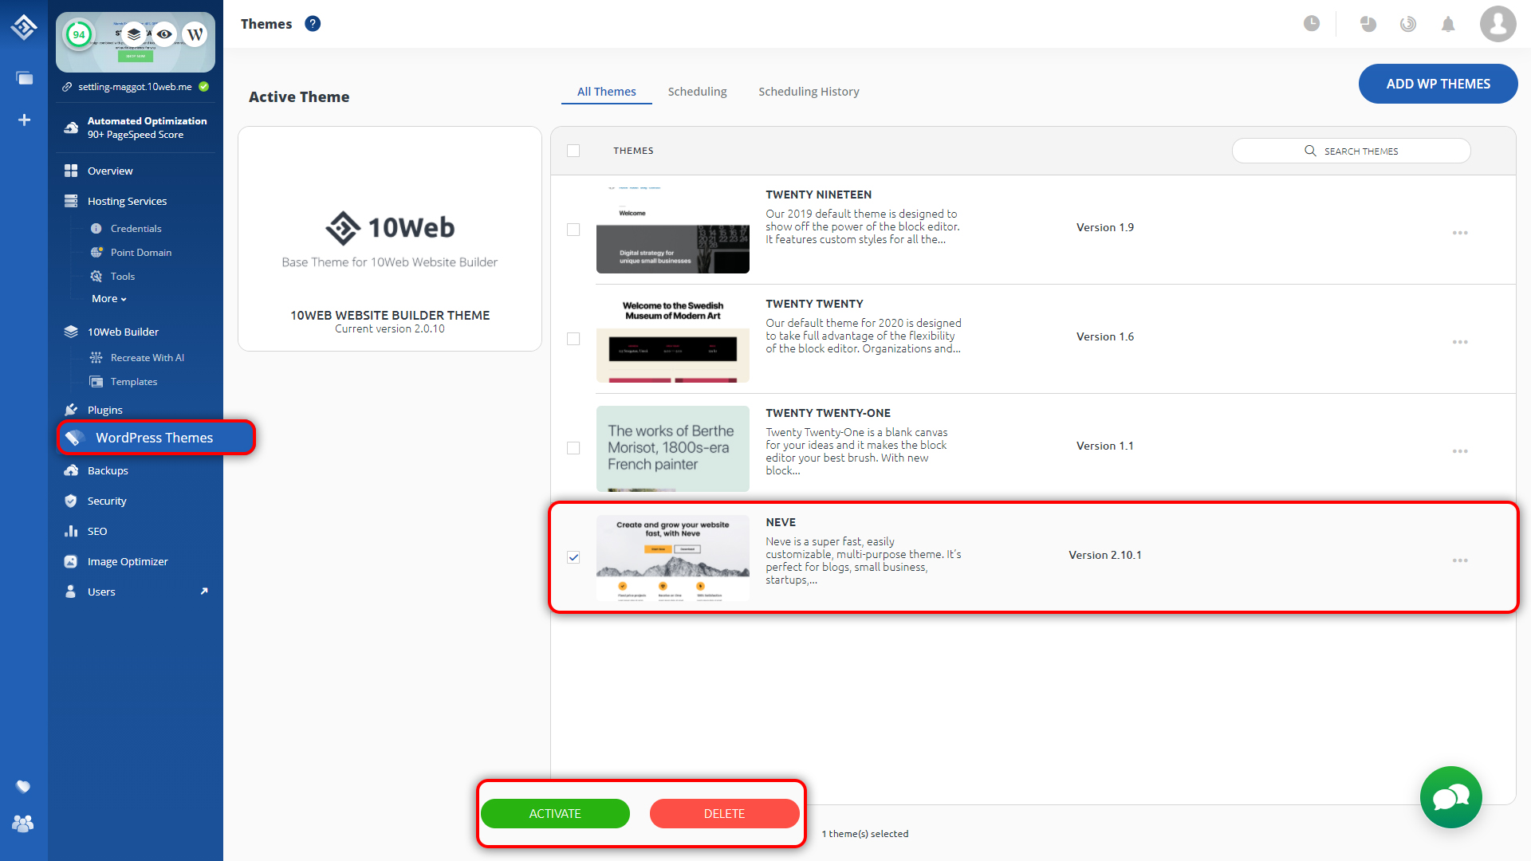The image size is (1531, 861).
Task: Click the Twenty Twenty-One theme thumbnail
Action: pos(672,449)
